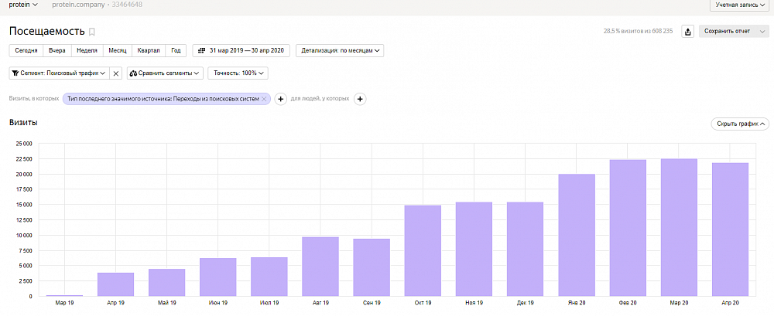774x316 pixels.
Task: Click the Апр 19 bar
Action: (115, 284)
